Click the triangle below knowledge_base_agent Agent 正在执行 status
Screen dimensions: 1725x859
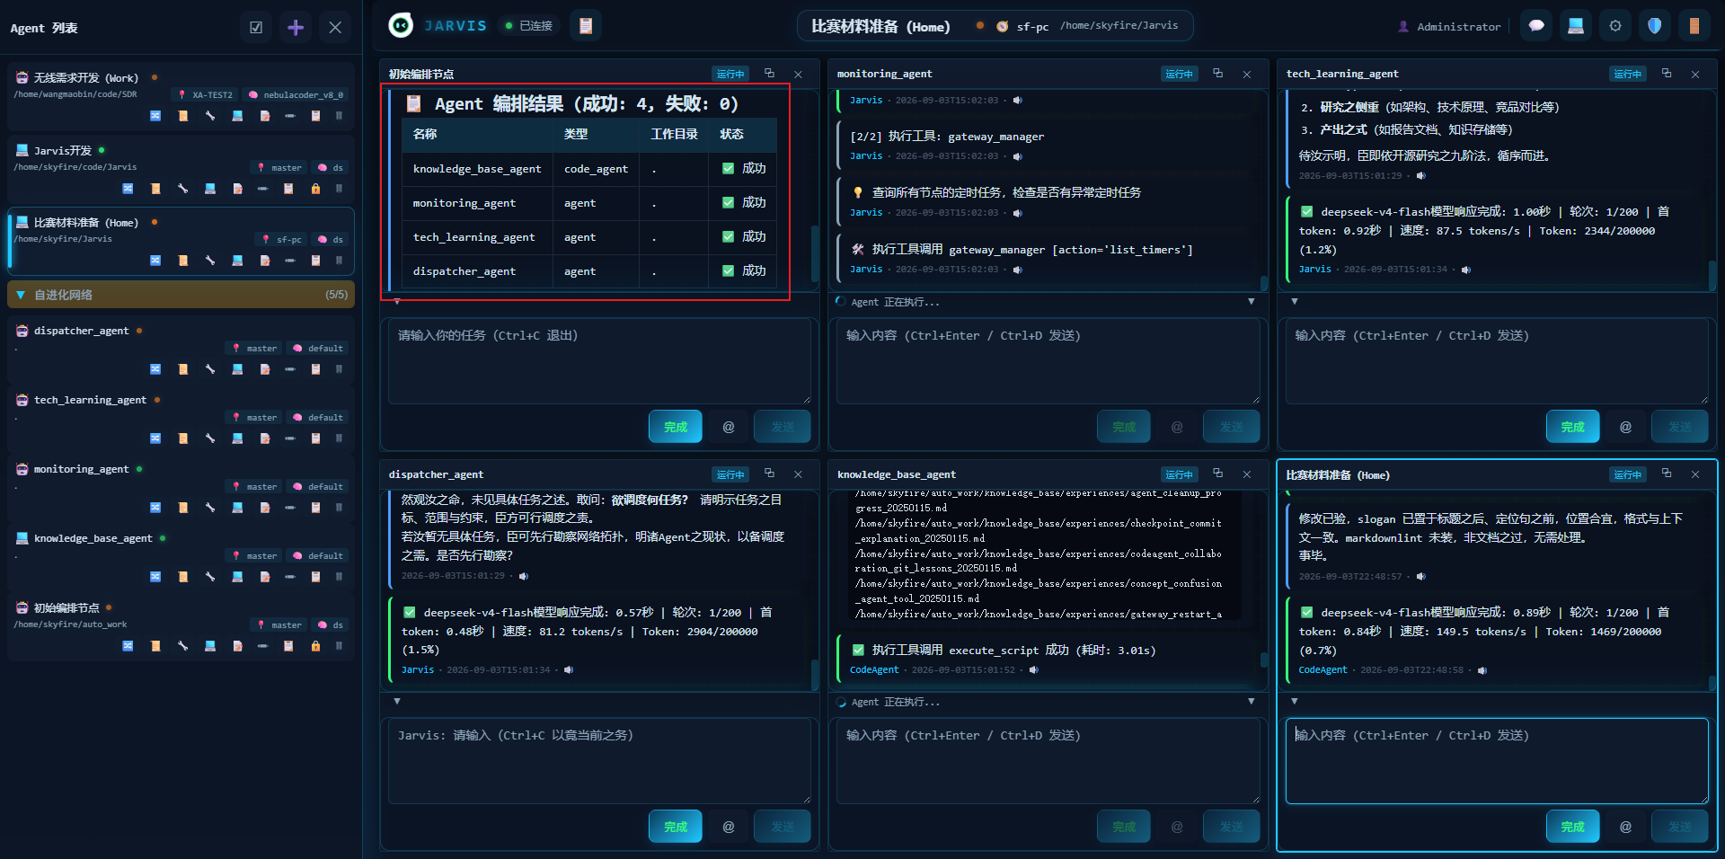pyautogui.click(x=1252, y=702)
